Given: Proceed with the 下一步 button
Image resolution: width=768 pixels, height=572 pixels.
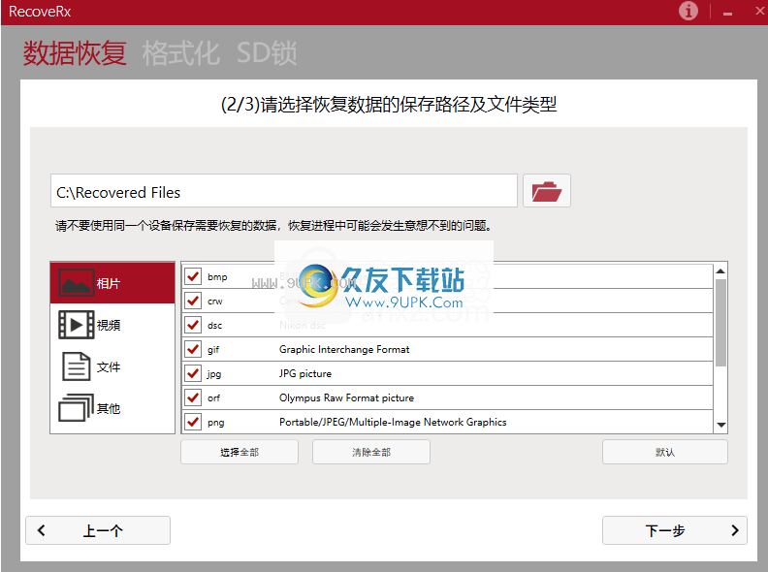Looking at the screenshot, I should coord(675,530).
